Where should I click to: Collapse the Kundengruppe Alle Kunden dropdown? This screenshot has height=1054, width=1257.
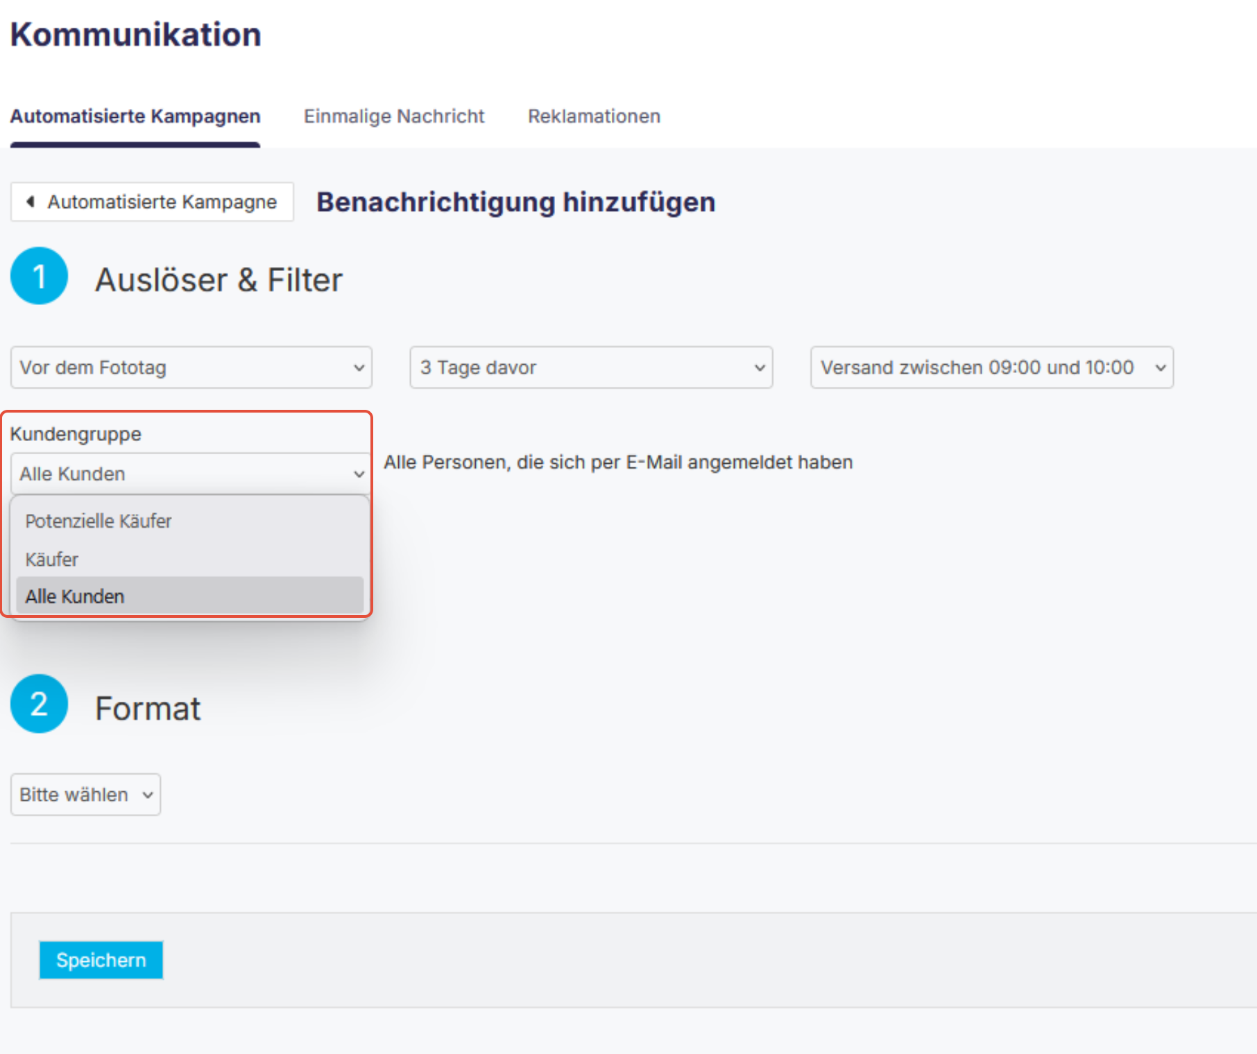[190, 474]
